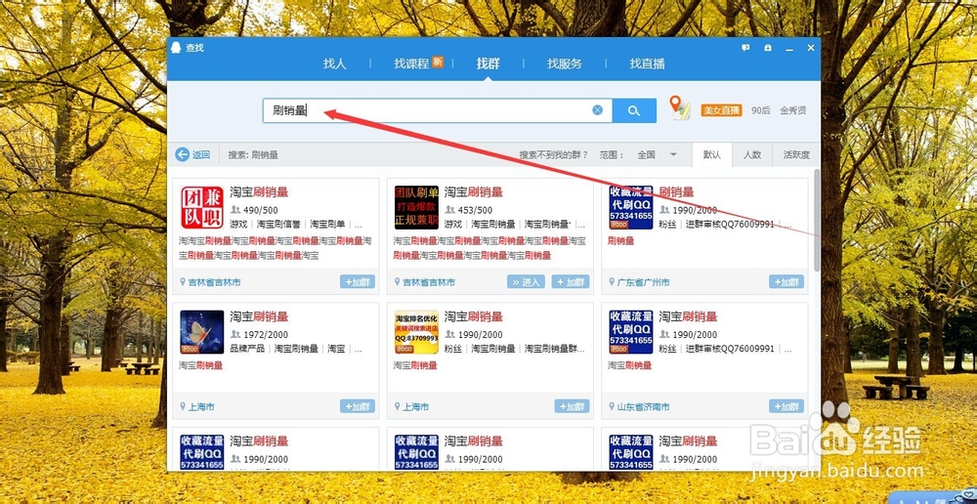977x504 pixels.
Task: Click 上海市 on the 1972/2000 card
Action: point(201,406)
